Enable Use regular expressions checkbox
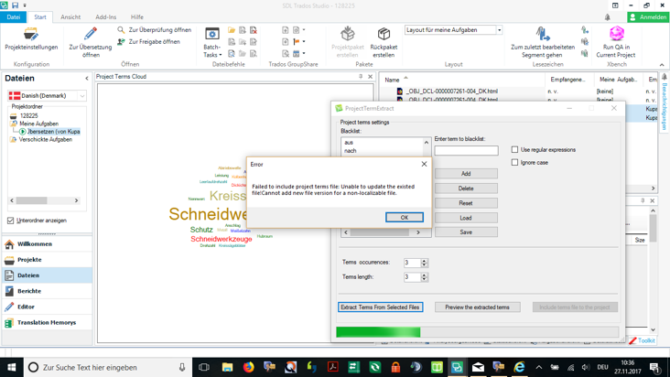 coord(515,149)
